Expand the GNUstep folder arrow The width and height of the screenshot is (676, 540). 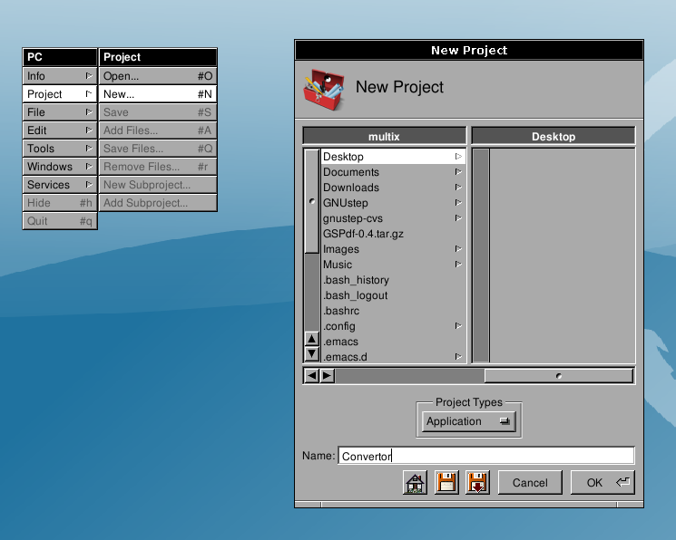pos(458,203)
